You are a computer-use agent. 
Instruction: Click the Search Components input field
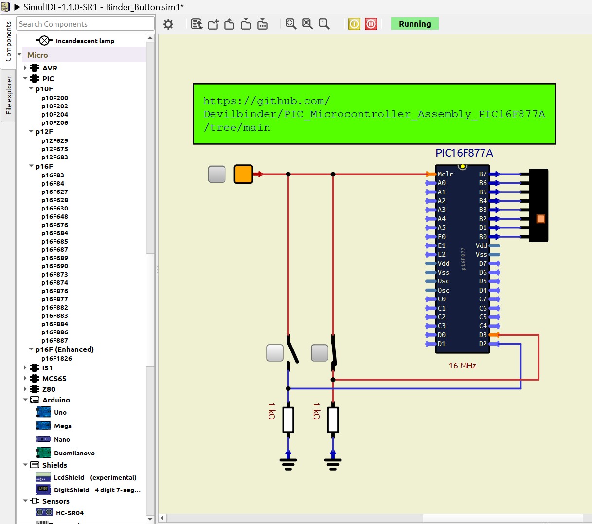point(85,24)
